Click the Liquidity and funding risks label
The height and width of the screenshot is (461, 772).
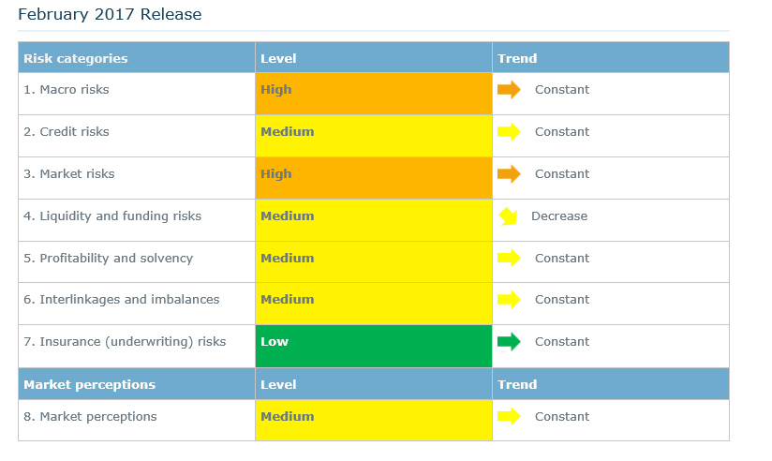pyautogui.click(x=112, y=216)
